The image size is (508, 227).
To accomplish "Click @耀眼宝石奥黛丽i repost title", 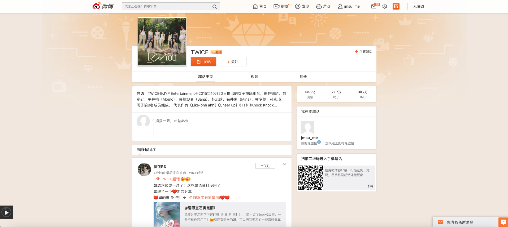I will point(199,208).
